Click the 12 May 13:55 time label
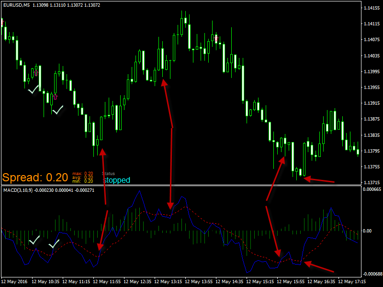Viewport: 383px width, 287px height. pyautogui.click(x=199, y=282)
